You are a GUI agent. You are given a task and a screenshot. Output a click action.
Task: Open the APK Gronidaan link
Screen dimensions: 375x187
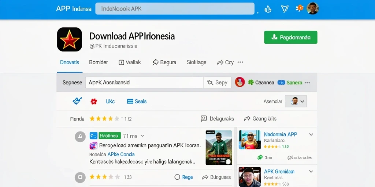click(x=279, y=172)
